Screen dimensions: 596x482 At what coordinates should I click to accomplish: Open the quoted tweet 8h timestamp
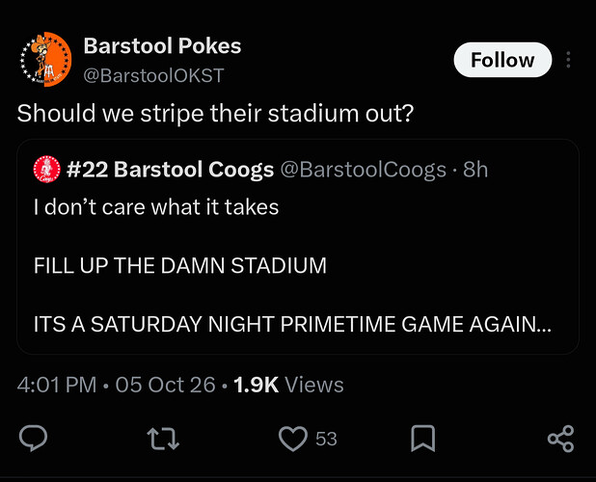tap(475, 170)
